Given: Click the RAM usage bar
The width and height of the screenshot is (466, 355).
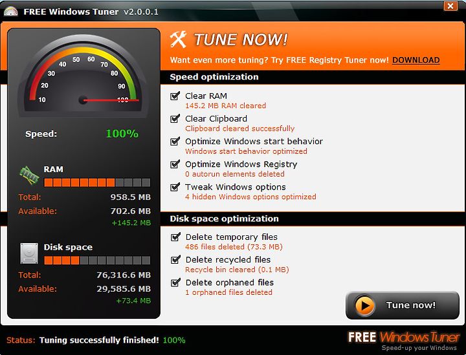Looking at the screenshot, I should tap(97, 182).
